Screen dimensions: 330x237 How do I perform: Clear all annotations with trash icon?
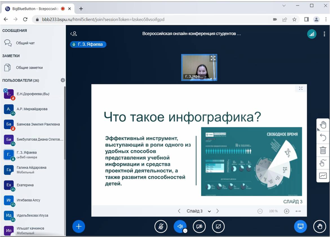323,150
